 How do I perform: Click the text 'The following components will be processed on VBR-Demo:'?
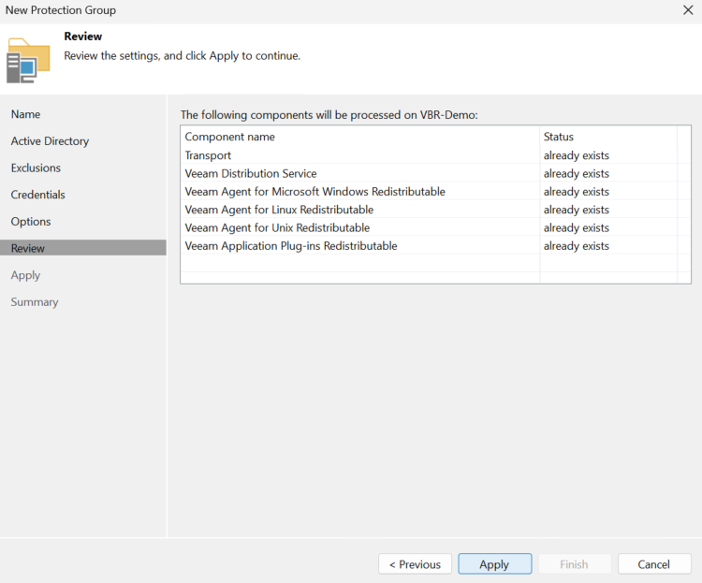[x=329, y=115]
